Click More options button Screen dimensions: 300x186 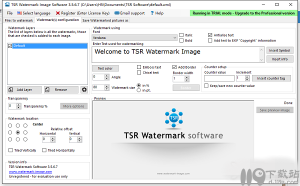(x=74, y=106)
